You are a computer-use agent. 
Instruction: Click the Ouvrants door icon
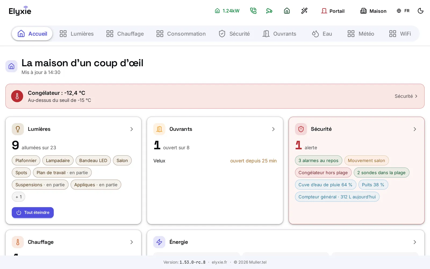coord(159,129)
